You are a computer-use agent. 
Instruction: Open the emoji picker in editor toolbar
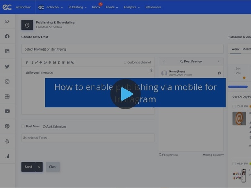click(45, 62)
